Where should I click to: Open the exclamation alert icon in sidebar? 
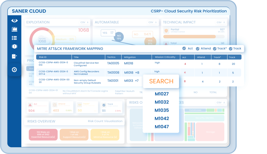15,46
